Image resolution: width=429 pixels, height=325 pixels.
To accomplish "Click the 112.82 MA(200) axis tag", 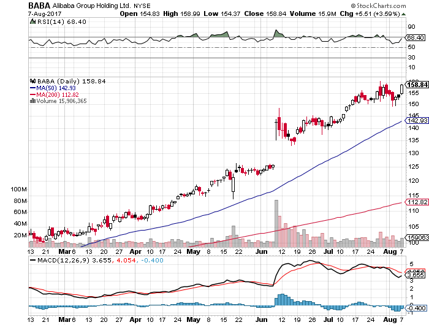I will [x=417, y=202].
